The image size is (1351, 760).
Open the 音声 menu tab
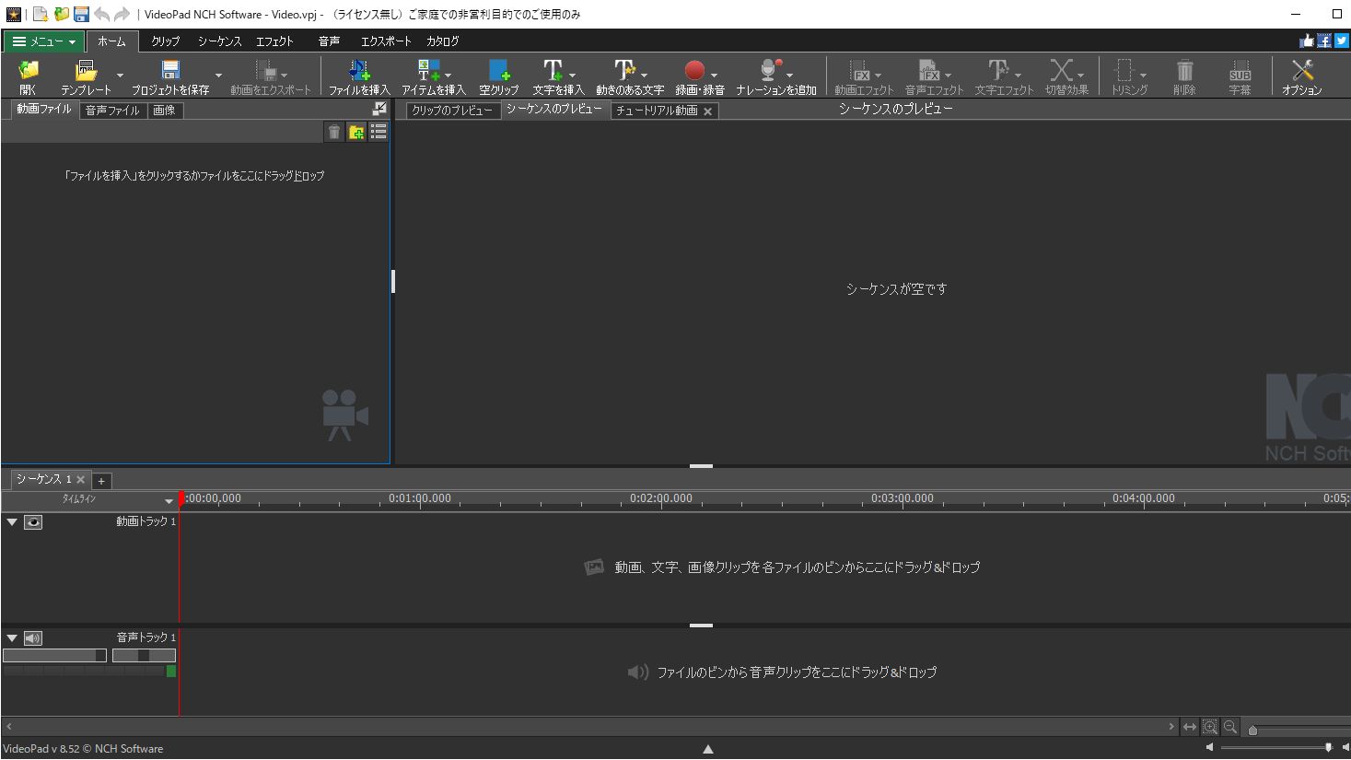(329, 41)
